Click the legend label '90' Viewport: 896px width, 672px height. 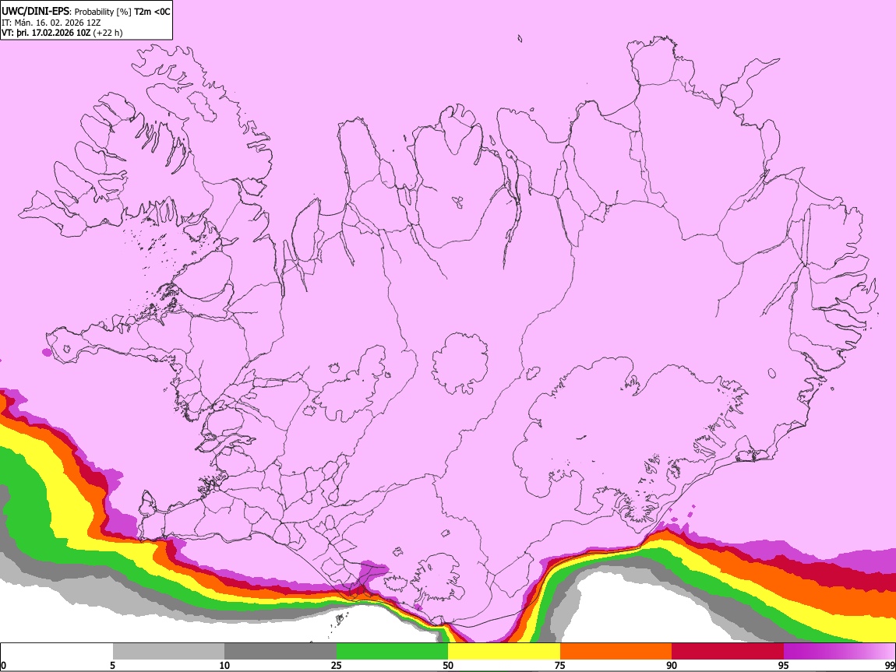pos(672,665)
